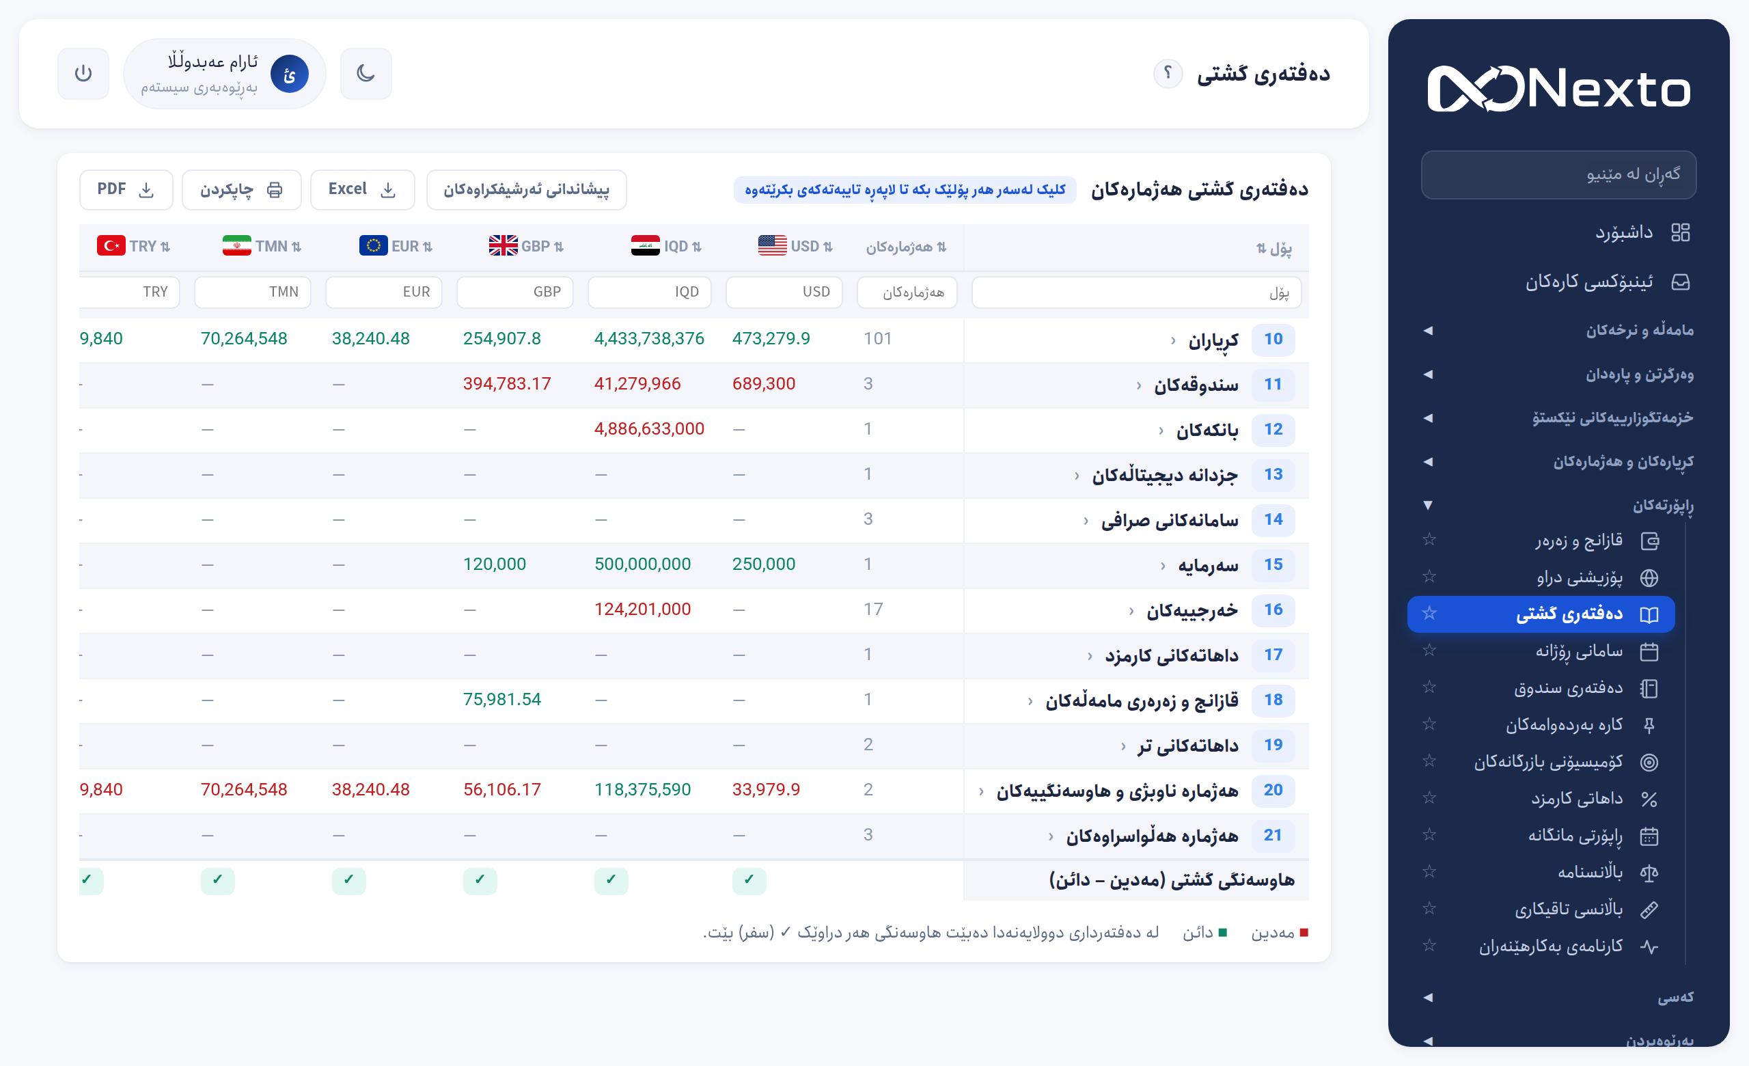
Task: Show archived accounts پیشاندانی ئەرشیفکراوەکان
Action: pos(526,189)
